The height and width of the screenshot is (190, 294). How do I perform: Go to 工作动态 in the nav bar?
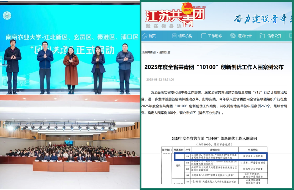point(215,36)
